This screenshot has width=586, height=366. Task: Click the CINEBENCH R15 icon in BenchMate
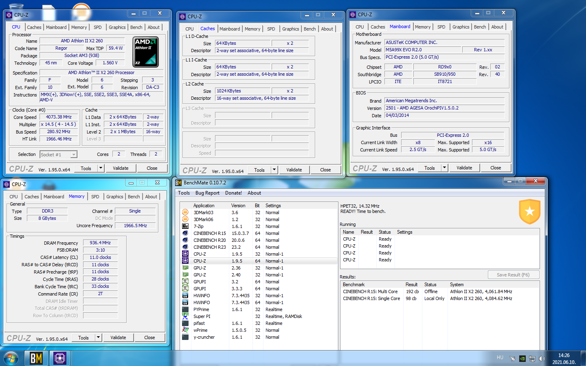tap(185, 233)
